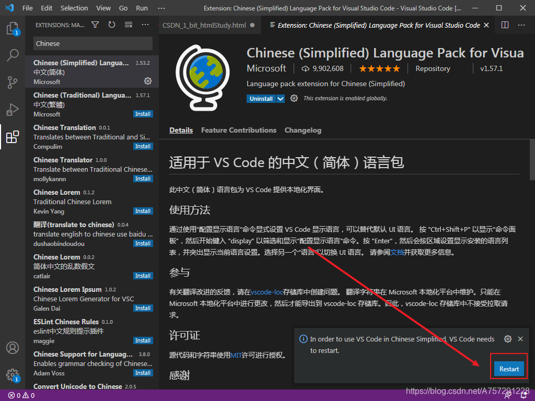Install Chinese Lorem by Kevin Yang
Image resolution: width=535 pixels, height=401 pixels.
pos(143,211)
